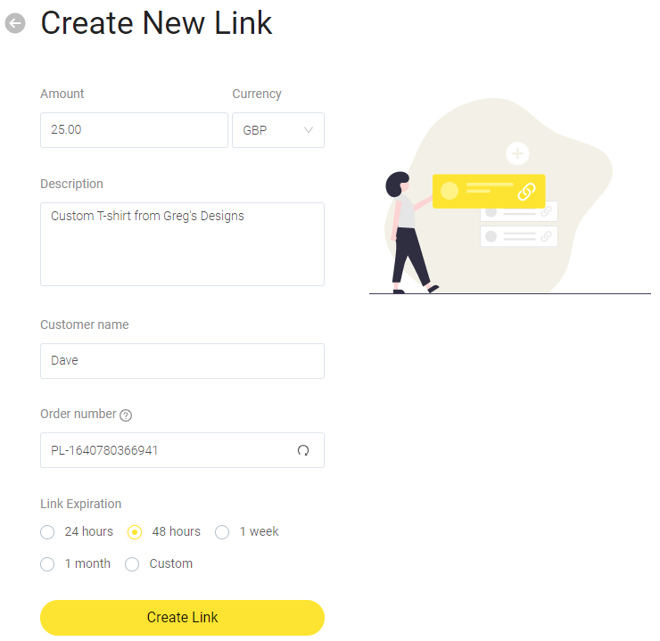Regenerate order number with refresh icon
Viewport: 660px width, 641px height.
tap(303, 450)
